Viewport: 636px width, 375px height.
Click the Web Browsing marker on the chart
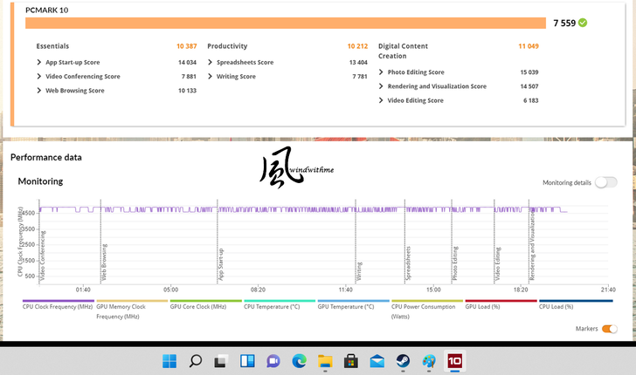[x=104, y=262]
